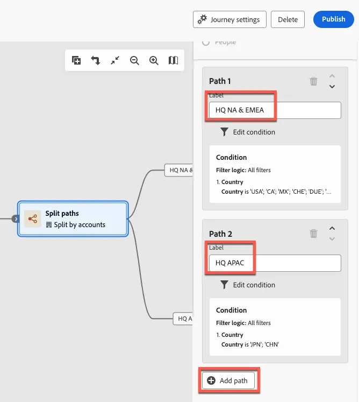359x402 pixels.
Task: Click filter funnel icon in Path 1
Action: click(x=224, y=132)
